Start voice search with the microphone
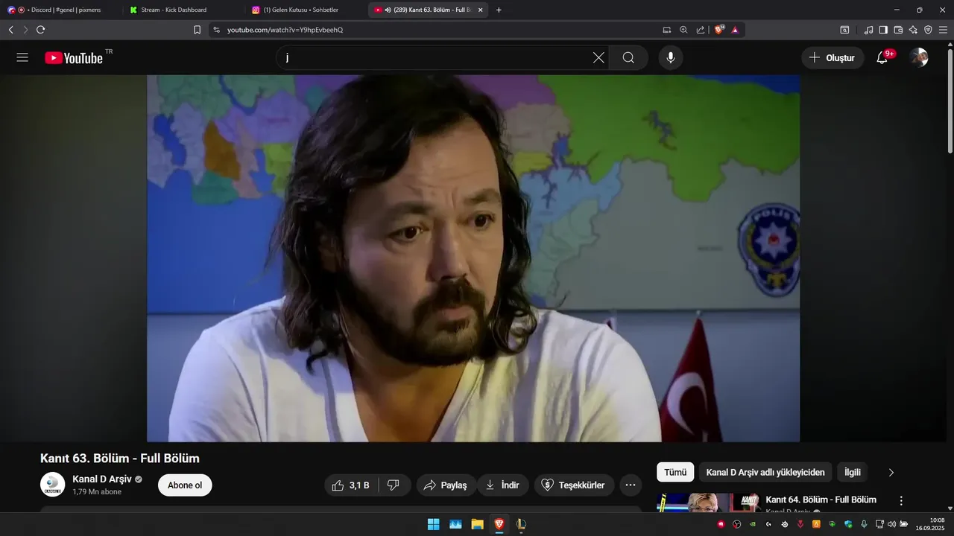Viewport: 954px width, 536px height. tap(671, 57)
